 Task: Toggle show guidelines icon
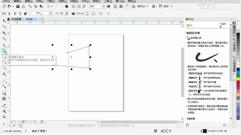127,6
